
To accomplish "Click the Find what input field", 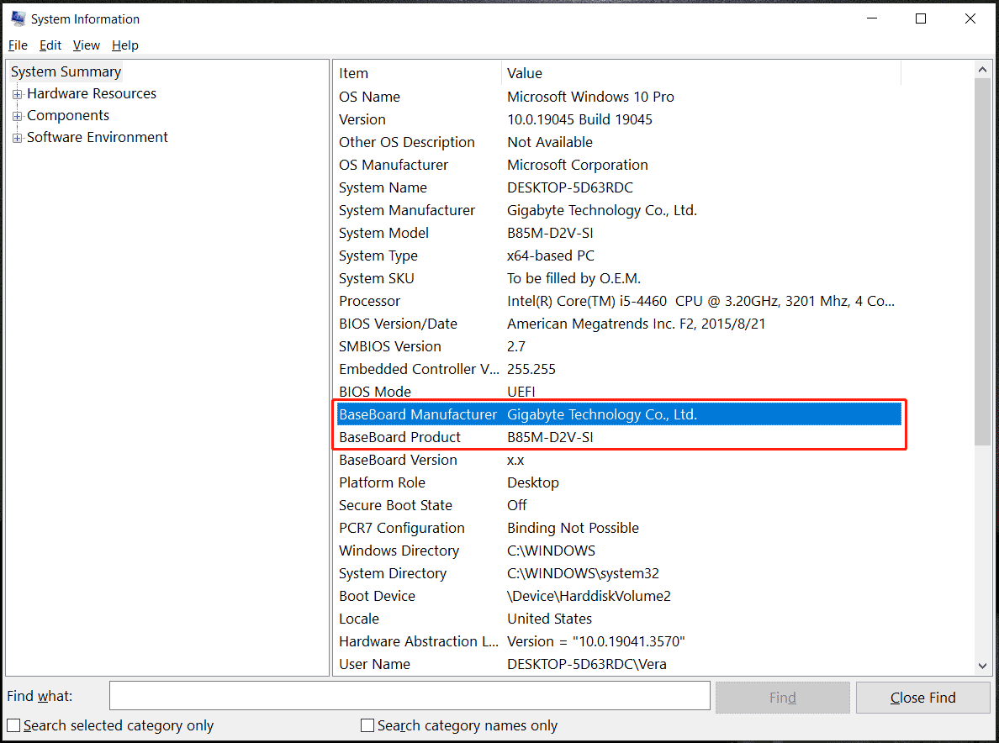I will pos(410,695).
